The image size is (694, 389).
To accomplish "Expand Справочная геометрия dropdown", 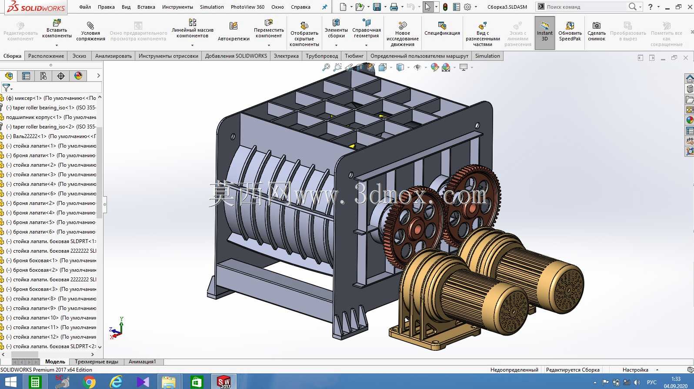I will [366, 45].
